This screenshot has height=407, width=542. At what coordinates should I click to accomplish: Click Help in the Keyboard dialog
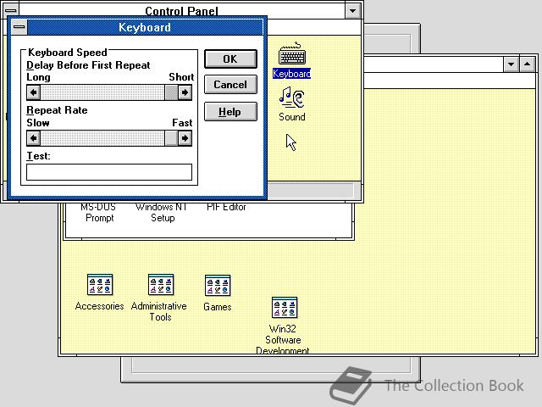[x=230, y=112]
